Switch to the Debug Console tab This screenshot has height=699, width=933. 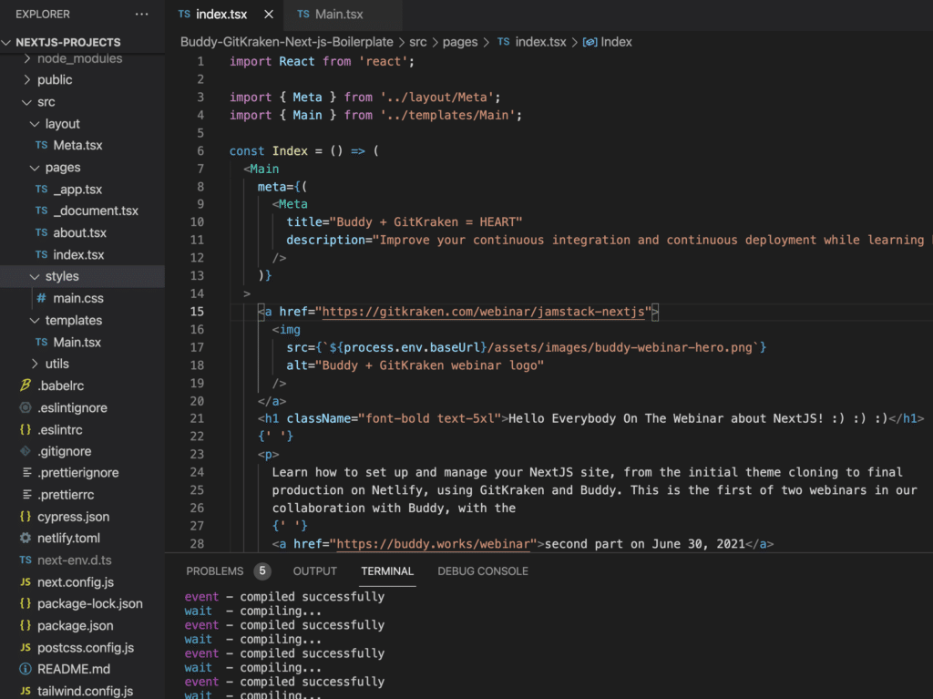coord(483,571)
